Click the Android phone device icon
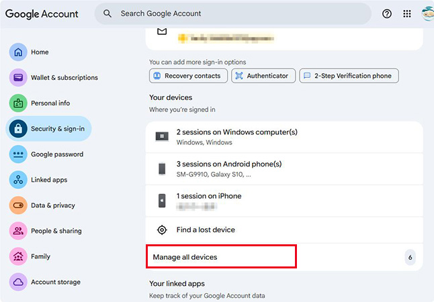 pyautogui.click(x=162, y=168)
